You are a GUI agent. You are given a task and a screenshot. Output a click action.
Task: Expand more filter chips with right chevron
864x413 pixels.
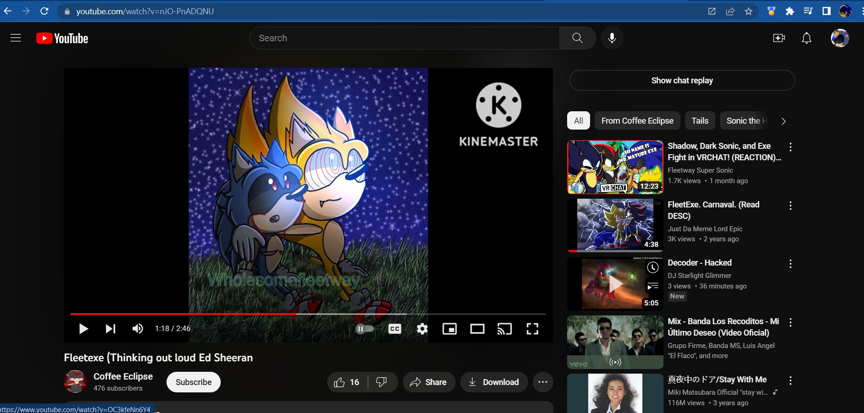pyautogui.click(x=784, y=121)
